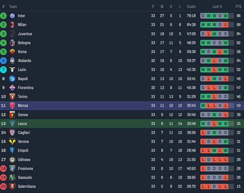Open the Lazio team link

click(22, 70)
